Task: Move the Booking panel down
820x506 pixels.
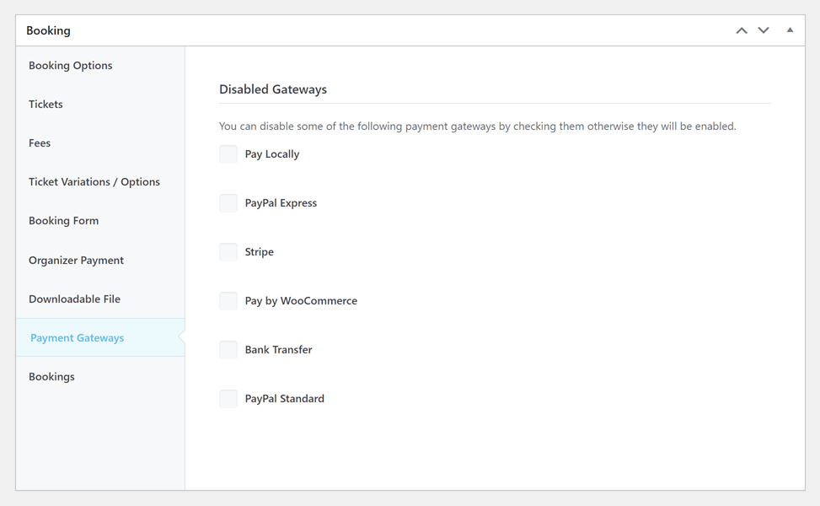Action: point(764,30)
